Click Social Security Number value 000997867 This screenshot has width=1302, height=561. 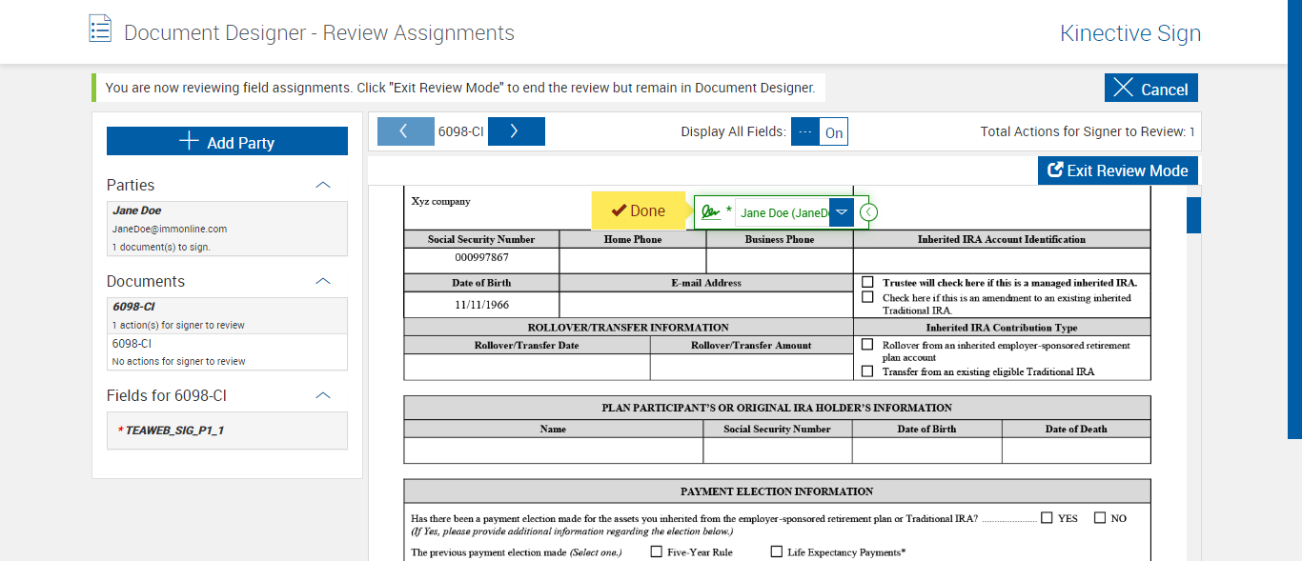pos(481,257)
